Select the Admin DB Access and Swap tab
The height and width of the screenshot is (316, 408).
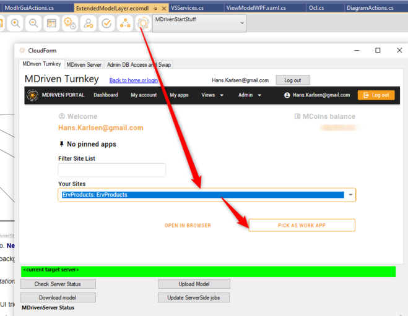coord(139,65)
